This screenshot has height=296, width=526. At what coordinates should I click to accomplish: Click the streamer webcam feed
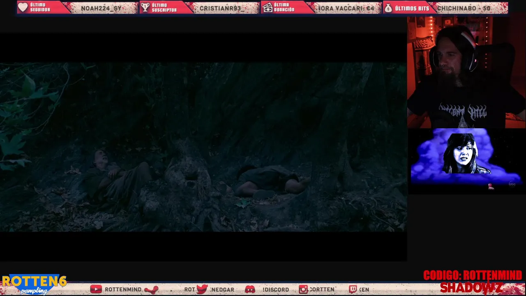[x=466, y=72]
